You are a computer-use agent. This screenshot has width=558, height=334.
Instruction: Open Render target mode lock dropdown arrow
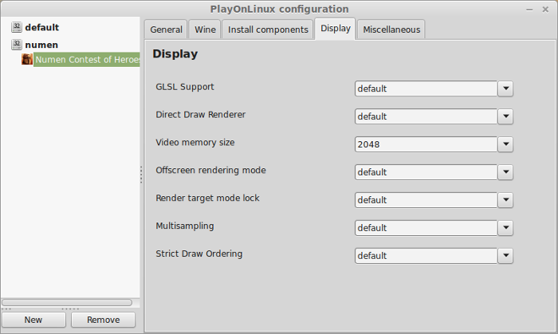(505, 200)
